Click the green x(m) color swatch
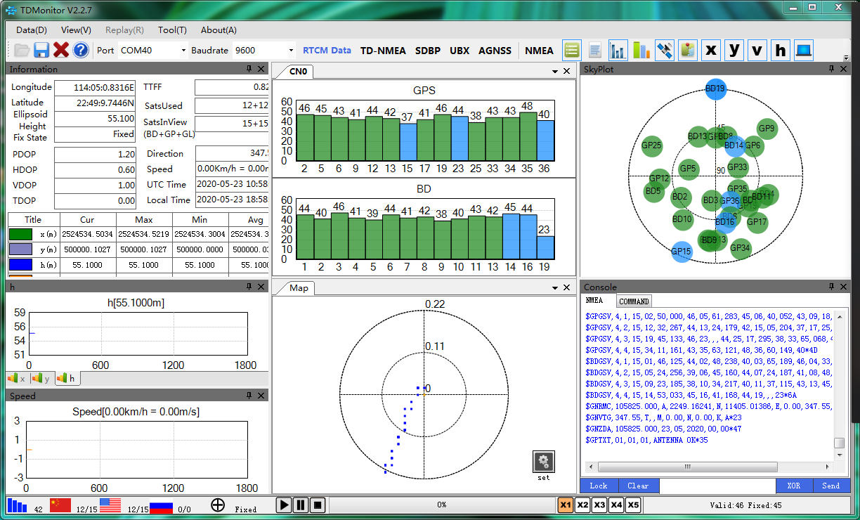The width and height of the screenshot is (860, 520). click(20, 234)
